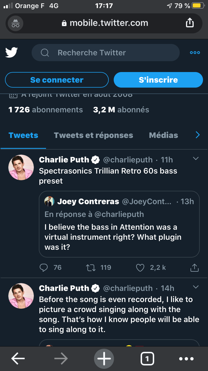Viewport: 208px width, 371px height.
Task: Retweet the Spectrasonics Trillian tweet
Action: pos(91,268)
